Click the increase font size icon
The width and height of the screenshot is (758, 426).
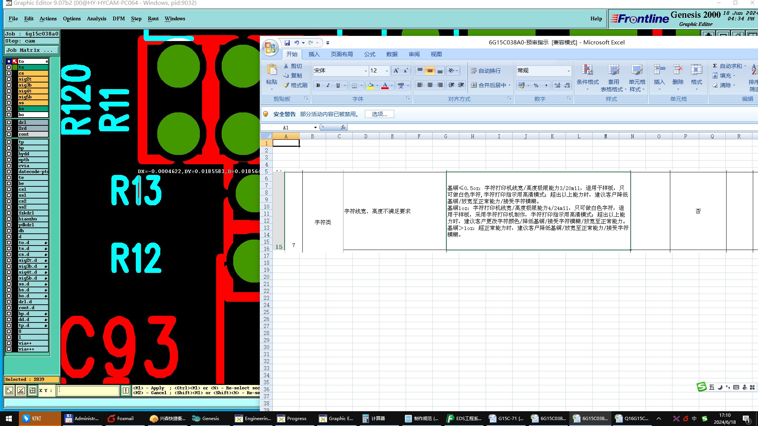pyautogui.click(x=396, y=71)
